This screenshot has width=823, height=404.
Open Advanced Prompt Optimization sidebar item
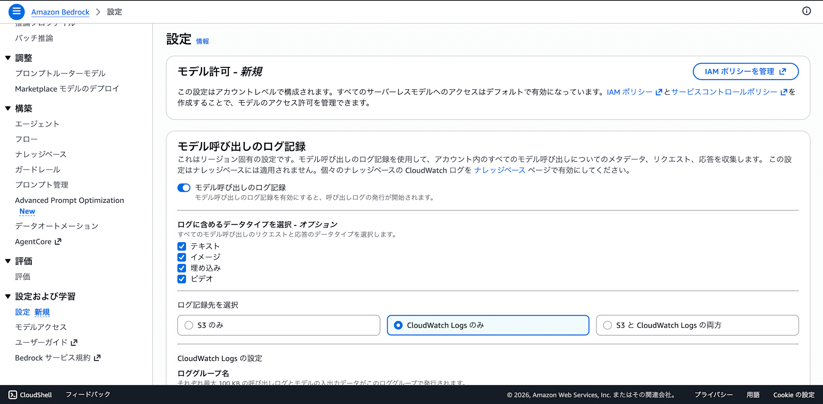tap(70, 200)
